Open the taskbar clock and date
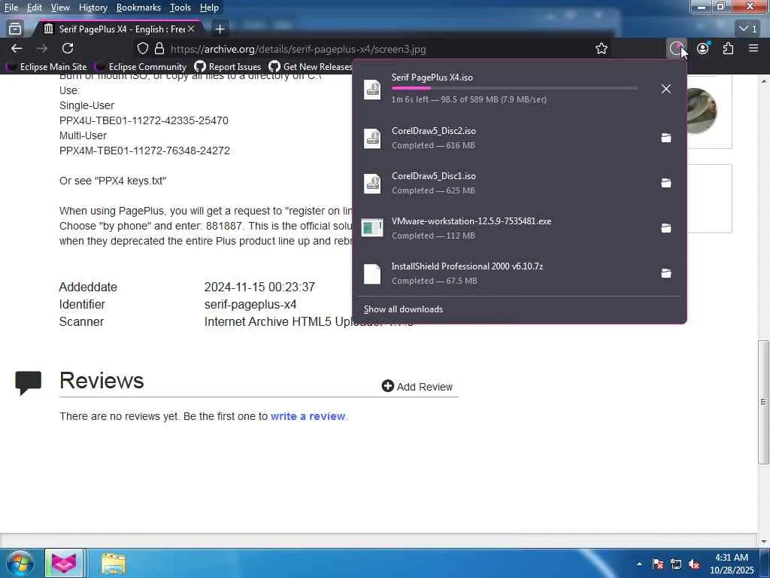Viewport: 770px width, 578px height. tap(732, 564)
